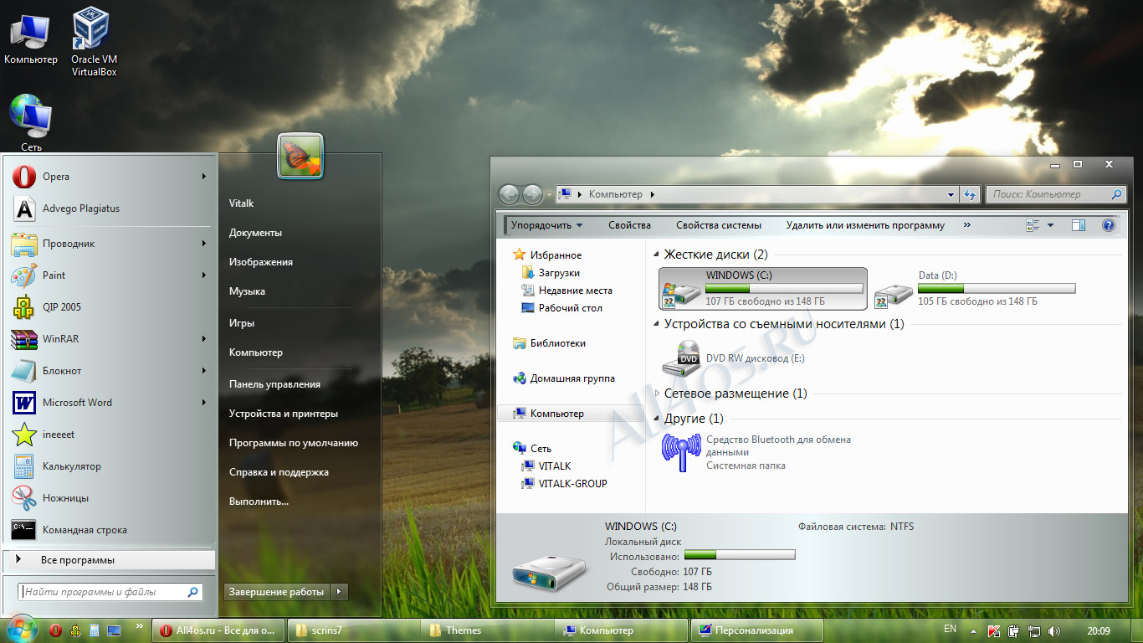
Task: Show hidden tray icons arrow
Action: [973, 630]
